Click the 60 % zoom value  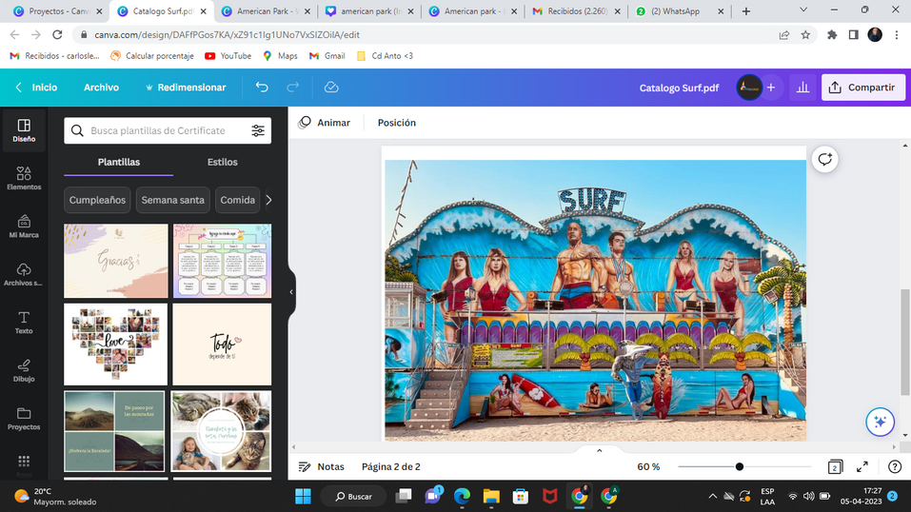[648, 466]
